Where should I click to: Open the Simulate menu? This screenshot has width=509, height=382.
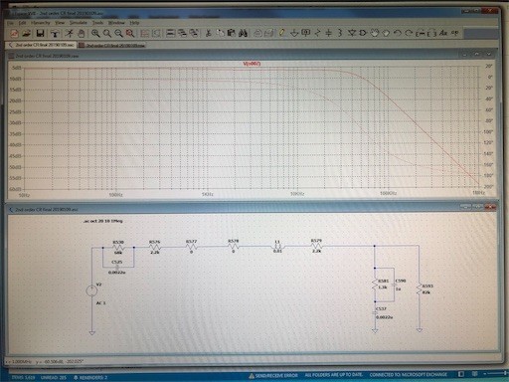(79, 23)
